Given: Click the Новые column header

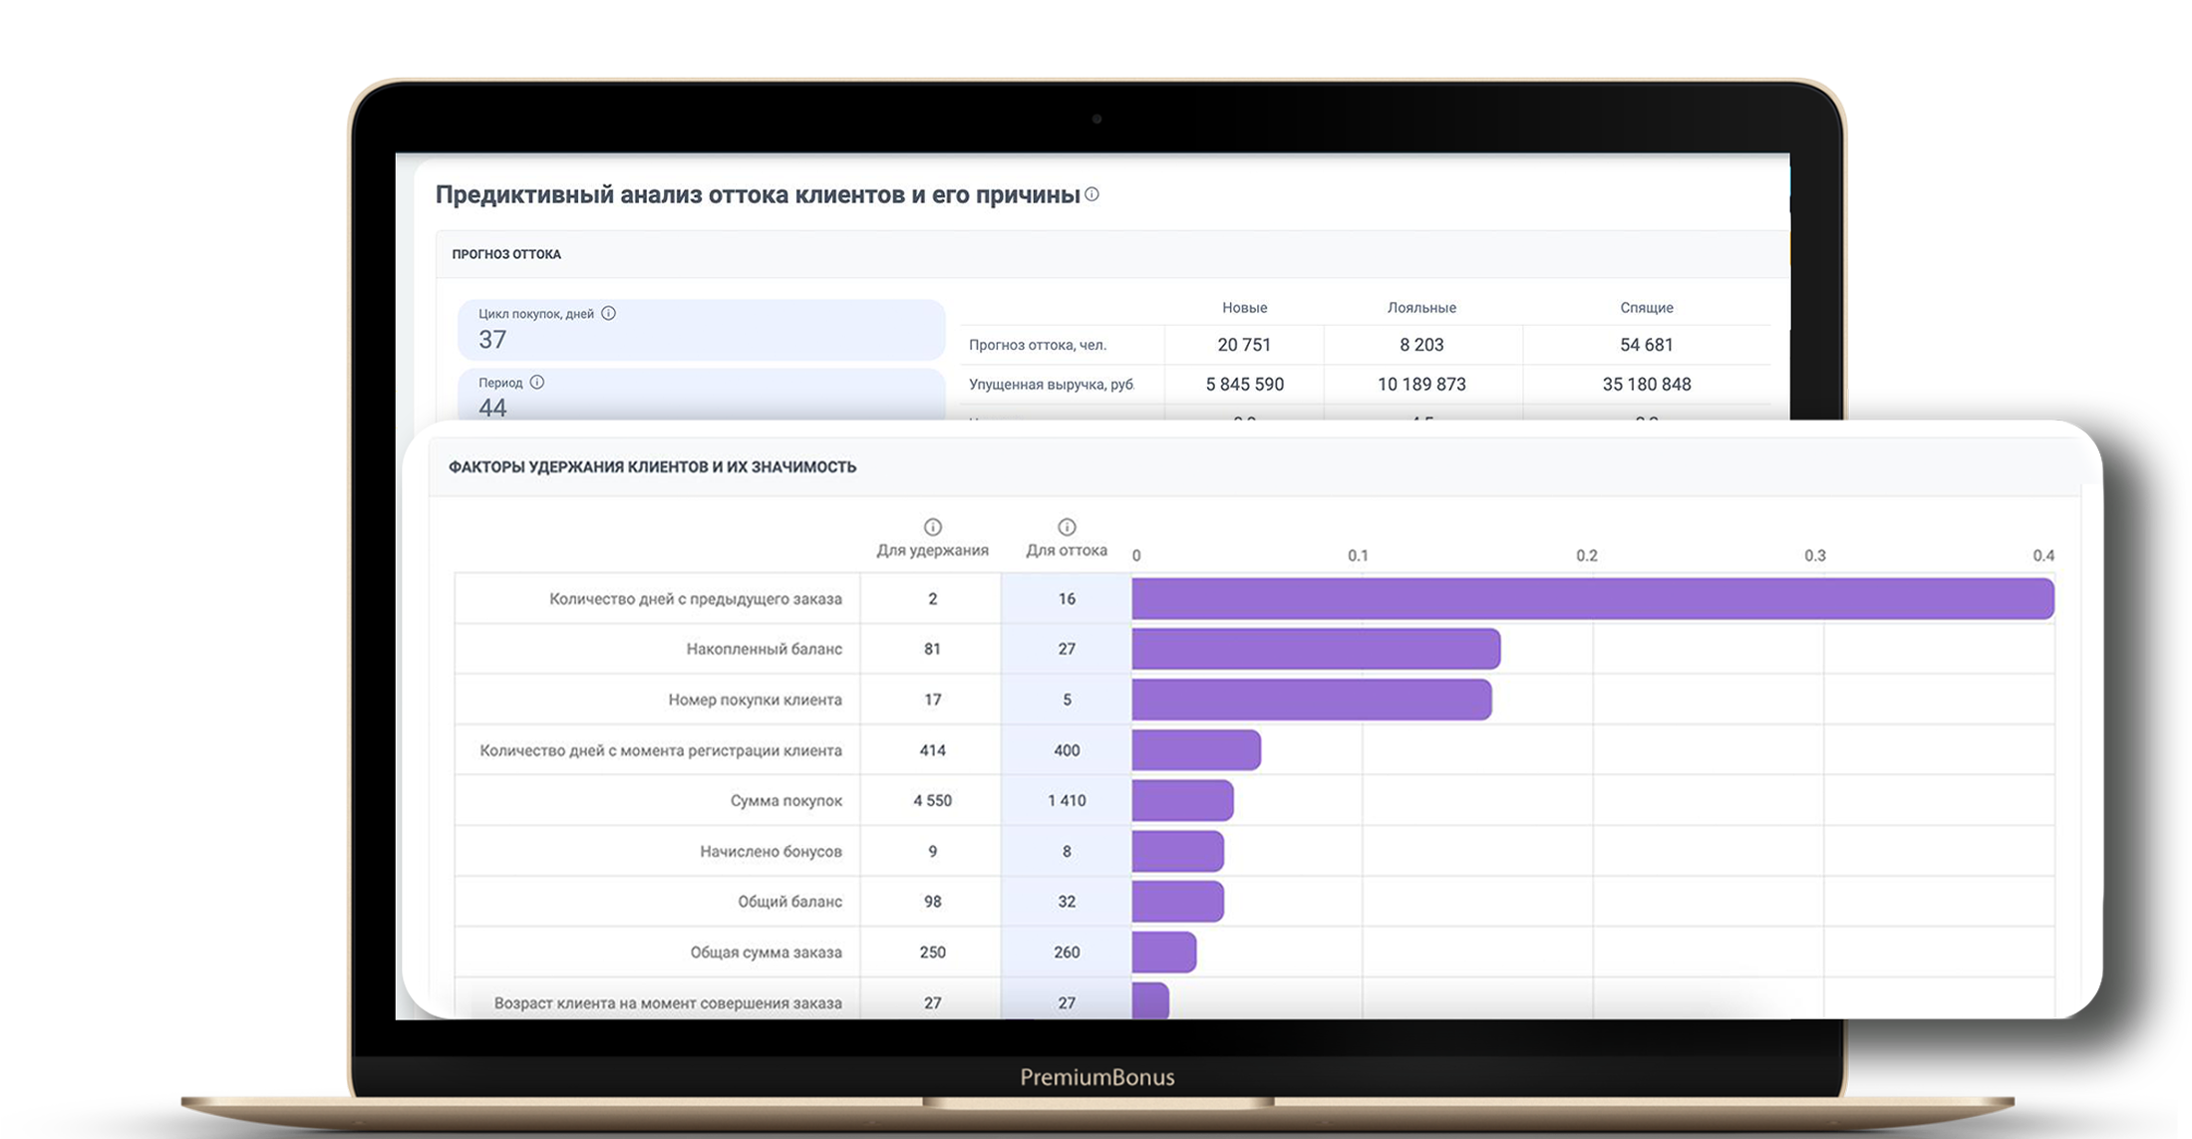Looking at the screenshot, I should pos(1244,308).
